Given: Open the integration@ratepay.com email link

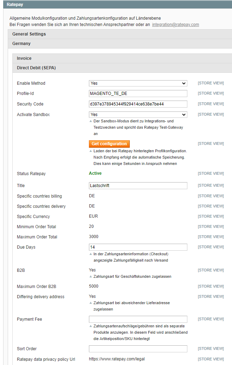Looking at the screenshot, I should click(175, 25).
